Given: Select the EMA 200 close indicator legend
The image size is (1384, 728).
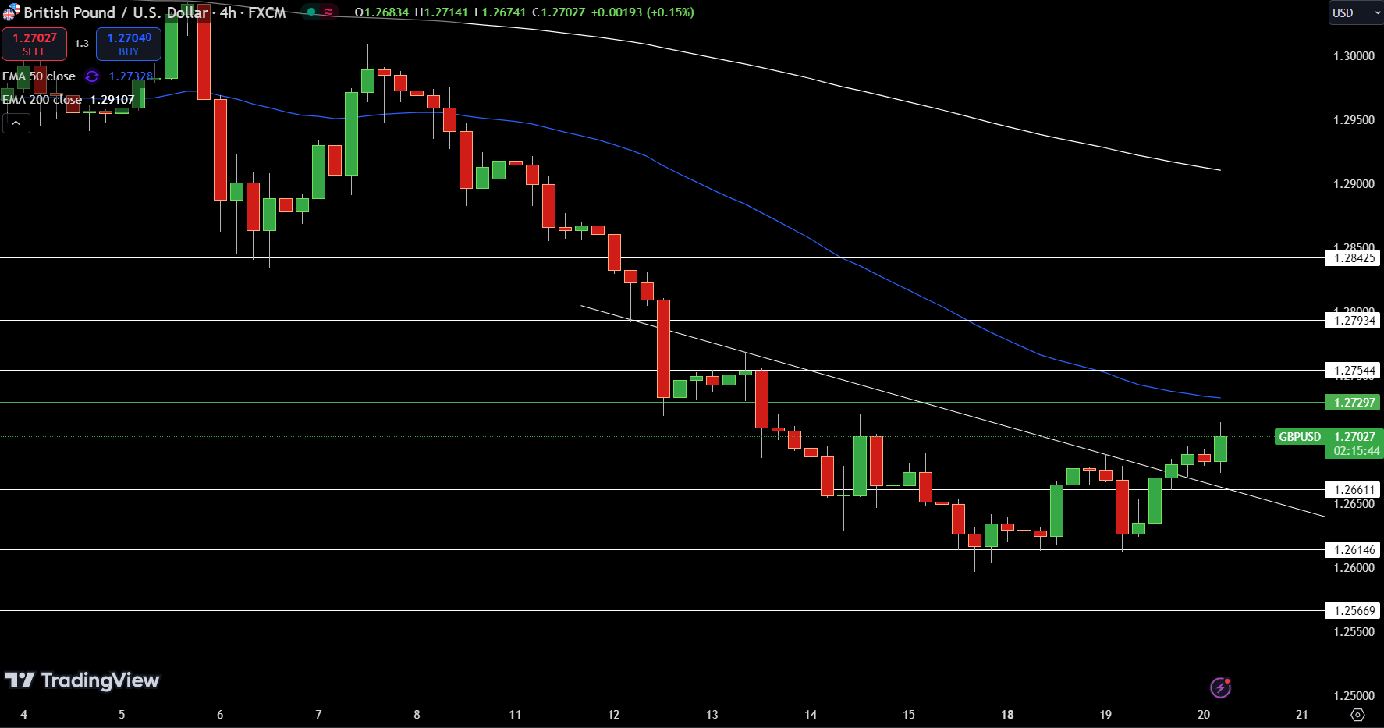Looking at the screenshot, I should [x=42, y=100].
